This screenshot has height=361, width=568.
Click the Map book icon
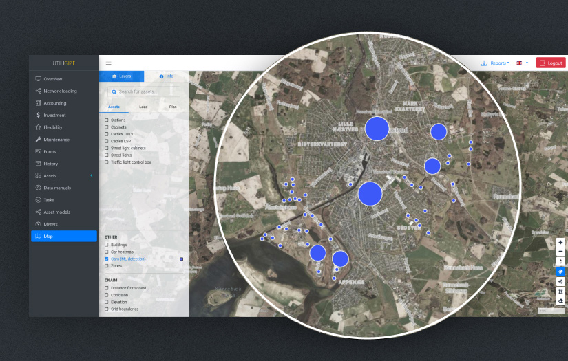point(38,237)
